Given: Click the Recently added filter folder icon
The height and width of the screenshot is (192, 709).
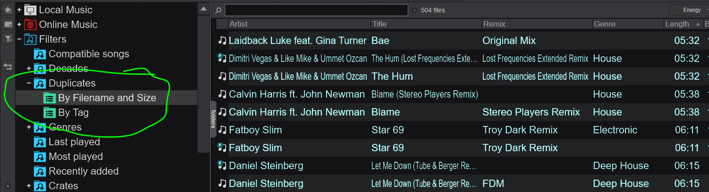Looking at the screenshot, I should pos(39,171).
